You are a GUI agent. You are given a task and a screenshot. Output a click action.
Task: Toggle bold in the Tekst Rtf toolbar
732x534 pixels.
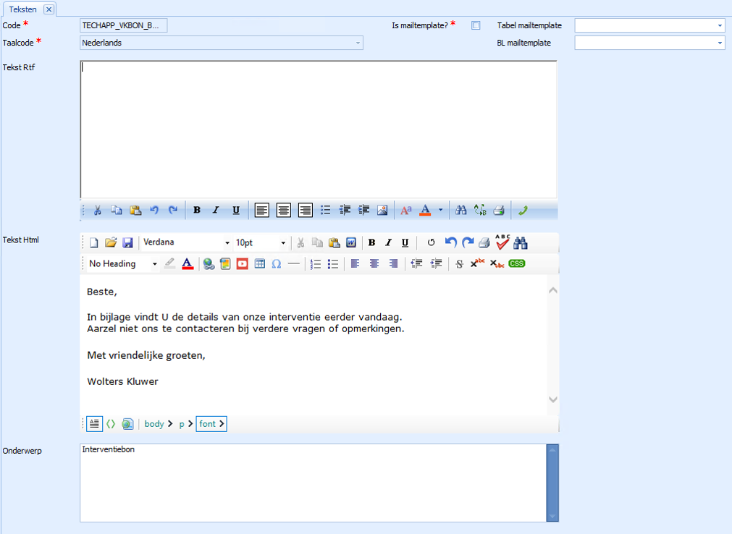tap(196, 211)
